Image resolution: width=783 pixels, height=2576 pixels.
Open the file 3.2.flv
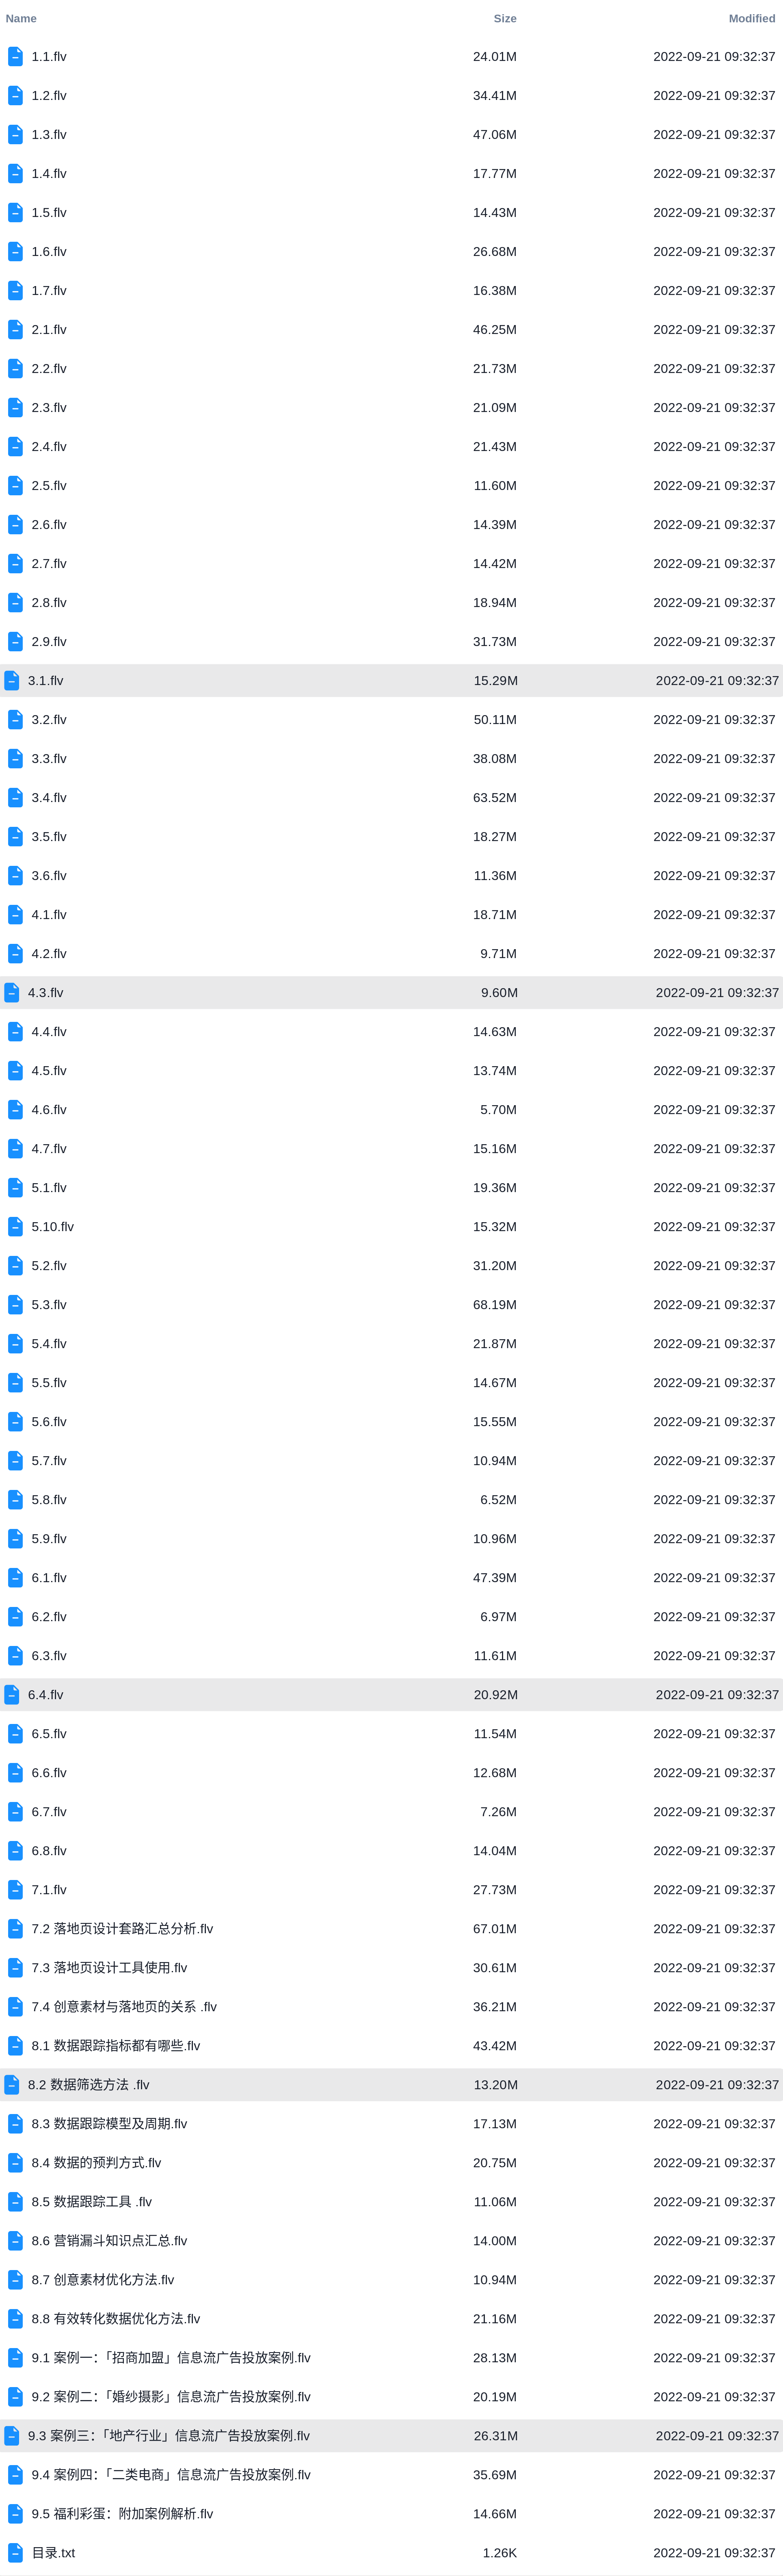(49, 720)
